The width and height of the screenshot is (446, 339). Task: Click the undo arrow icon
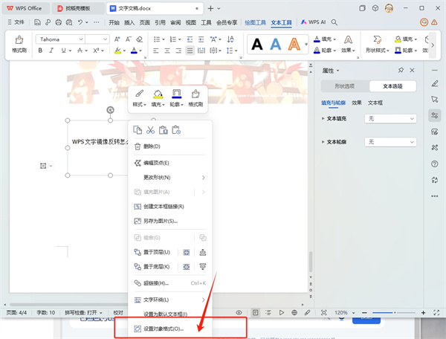point(80,22)
